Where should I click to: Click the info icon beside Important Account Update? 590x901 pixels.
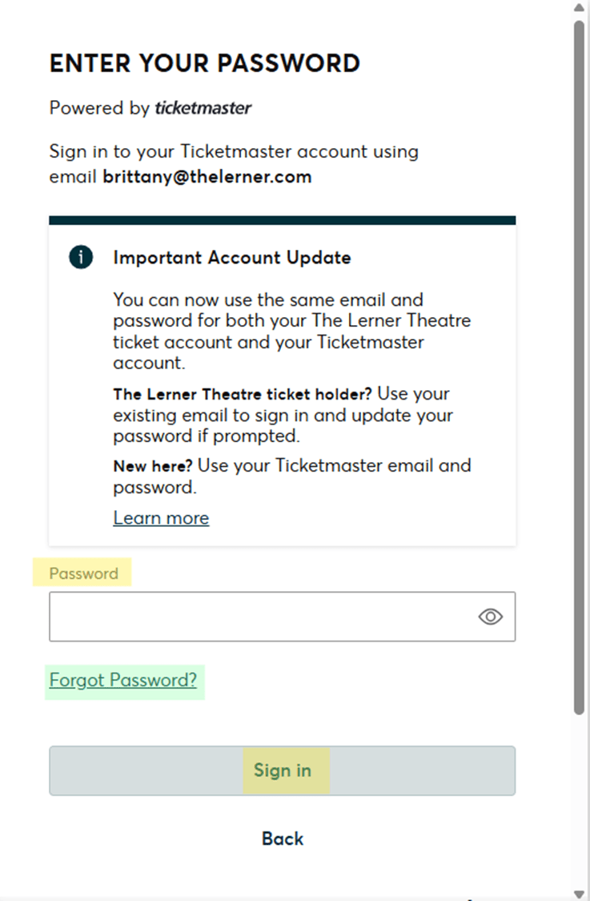click(81, 257)
